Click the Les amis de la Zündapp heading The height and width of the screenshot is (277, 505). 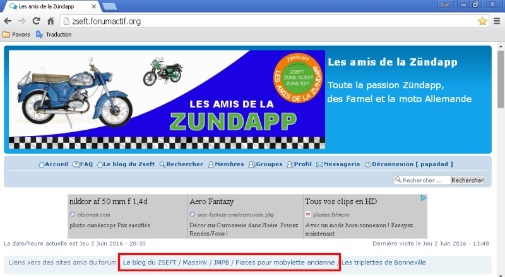393,62
